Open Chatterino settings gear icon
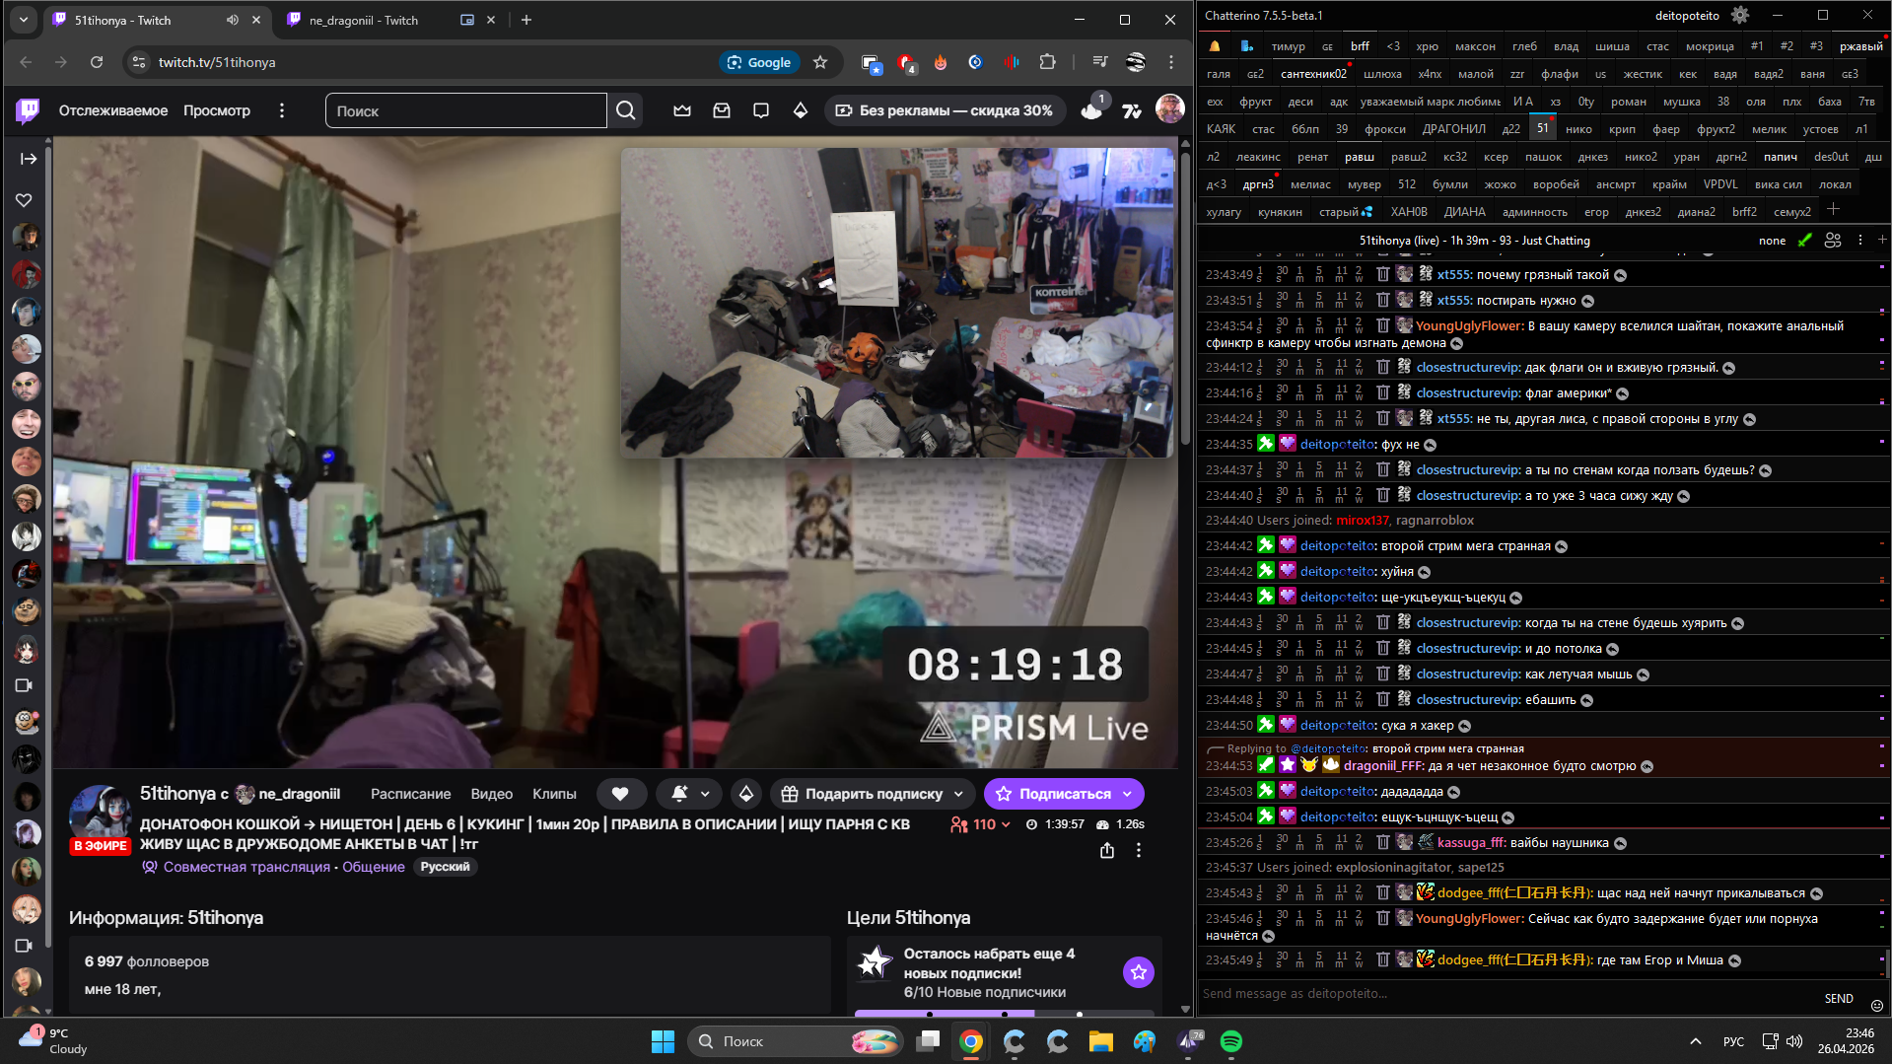 tap(1740, 16)
